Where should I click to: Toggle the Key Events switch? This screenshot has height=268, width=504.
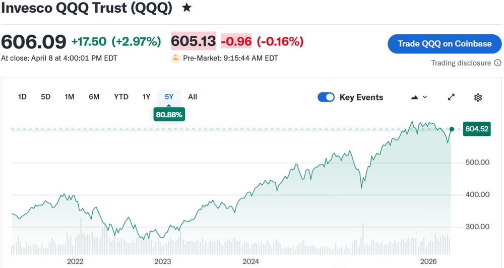tap(326, 97)
